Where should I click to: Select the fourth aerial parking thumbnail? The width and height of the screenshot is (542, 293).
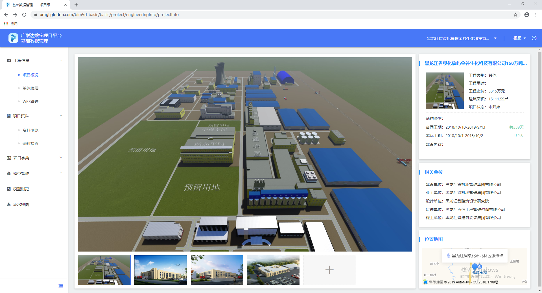point(273,270)
